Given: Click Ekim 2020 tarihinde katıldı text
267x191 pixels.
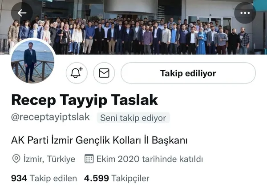Looking at the screenshot, I should pyautogui.click(x=150, y=159).
